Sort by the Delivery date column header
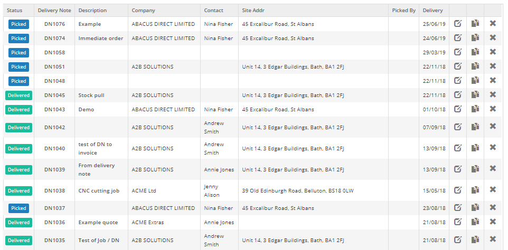 pyautogui.click(x=433, y=11)
